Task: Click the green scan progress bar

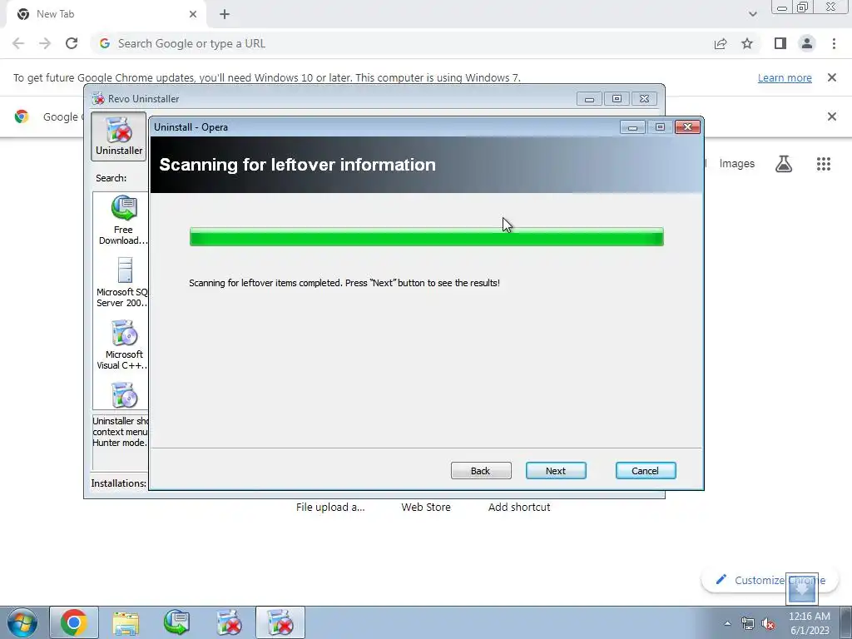Action: point(426,237)
